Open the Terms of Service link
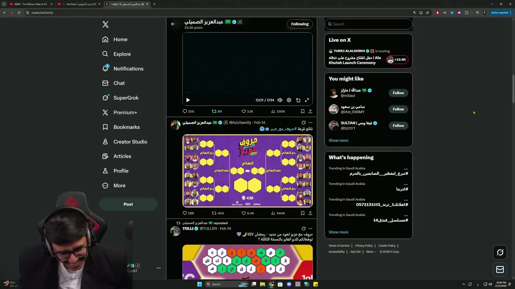Screen dimensions: 515x289 click(339, 246)
